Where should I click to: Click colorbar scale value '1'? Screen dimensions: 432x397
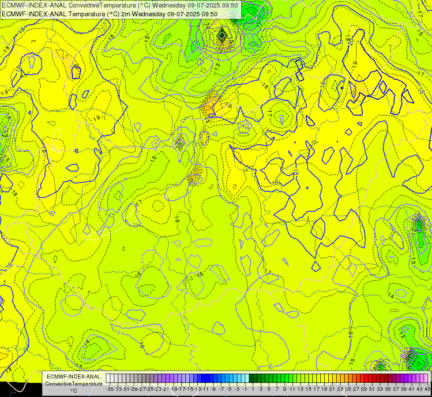[x=253, y=389]
